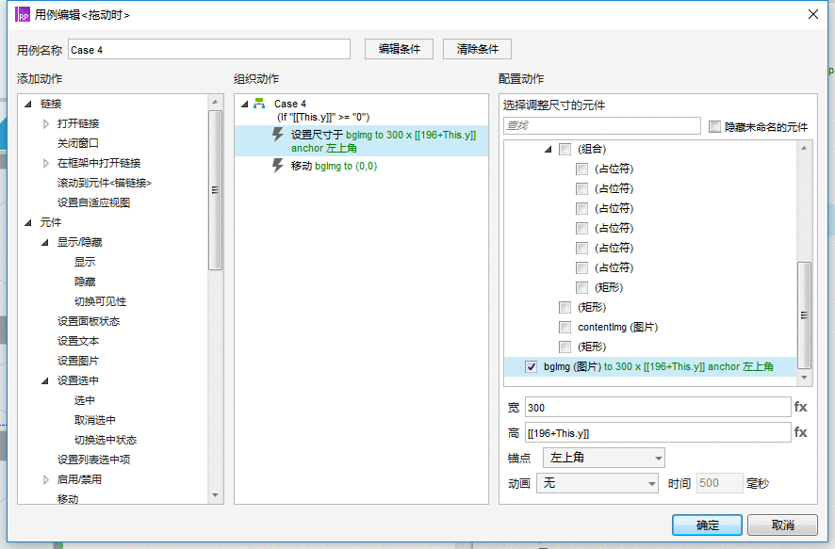Click the 清除条件 button
835x549 pixels.
point(477,49)
